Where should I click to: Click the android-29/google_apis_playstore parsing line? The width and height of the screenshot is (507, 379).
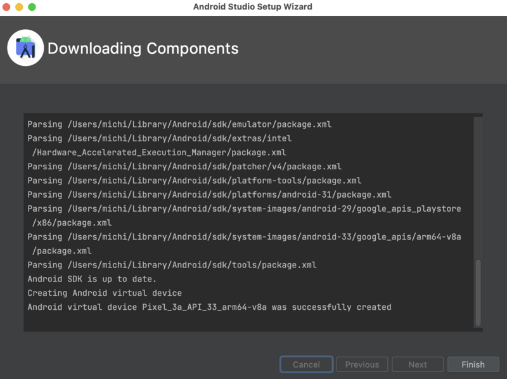coord(244,209)
